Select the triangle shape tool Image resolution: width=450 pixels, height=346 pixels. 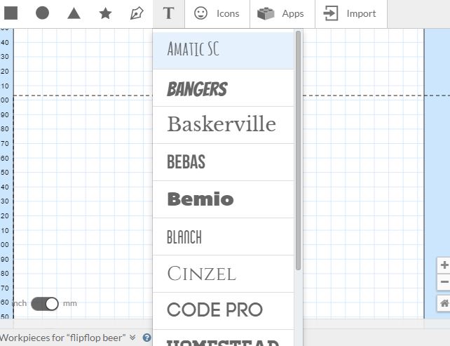point(74,13)
